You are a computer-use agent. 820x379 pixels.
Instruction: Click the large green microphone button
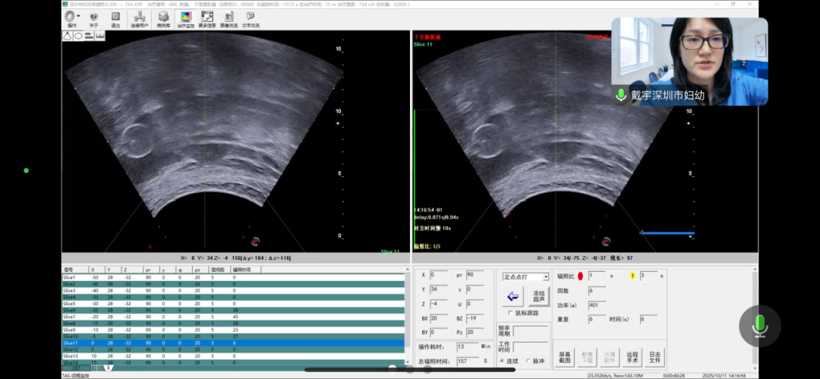click(x=760, y=326)
